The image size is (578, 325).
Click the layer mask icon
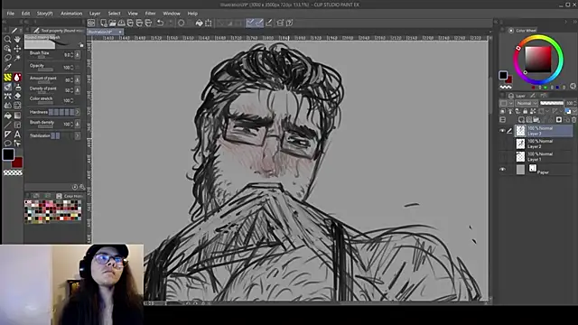coord(559,120)
